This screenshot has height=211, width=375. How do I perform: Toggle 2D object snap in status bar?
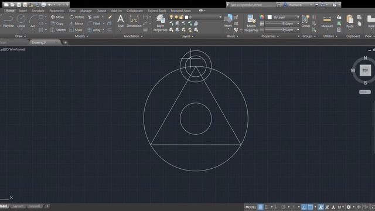(x=310, y=207)
